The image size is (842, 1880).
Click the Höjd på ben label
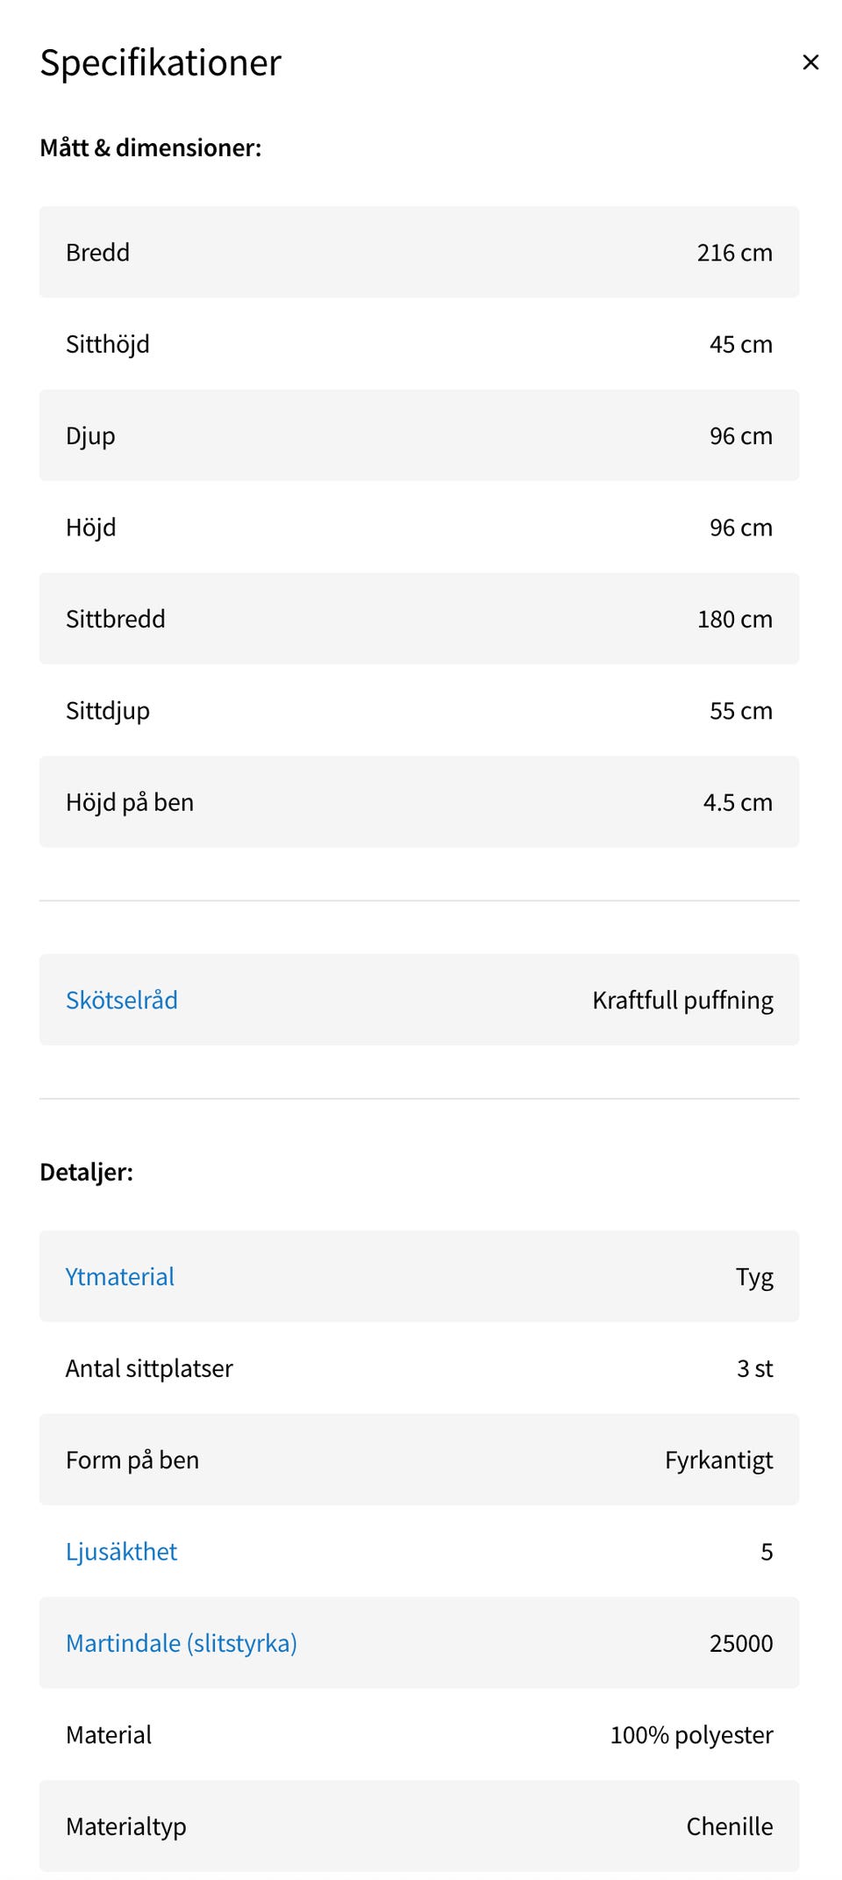click(130, 802)
